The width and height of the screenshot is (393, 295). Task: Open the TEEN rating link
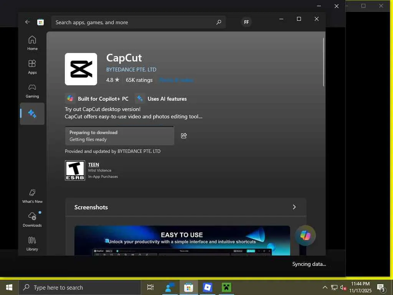pyautogui.click(x=94, y=164)
